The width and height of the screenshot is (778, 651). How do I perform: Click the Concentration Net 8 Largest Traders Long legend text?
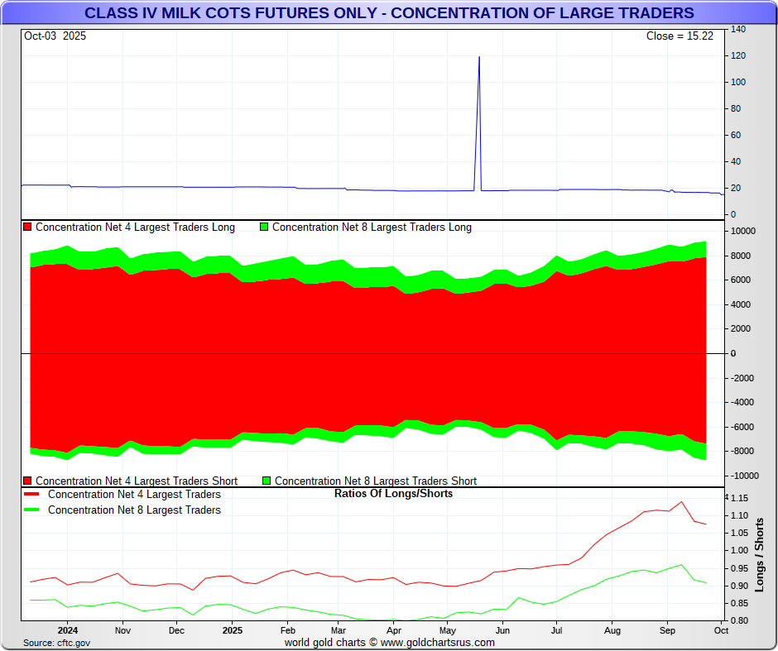click(x=372, y=227)
